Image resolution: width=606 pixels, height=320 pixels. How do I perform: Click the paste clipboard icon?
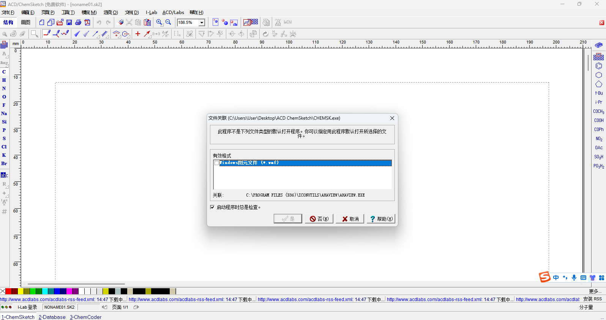coord(147,22)
